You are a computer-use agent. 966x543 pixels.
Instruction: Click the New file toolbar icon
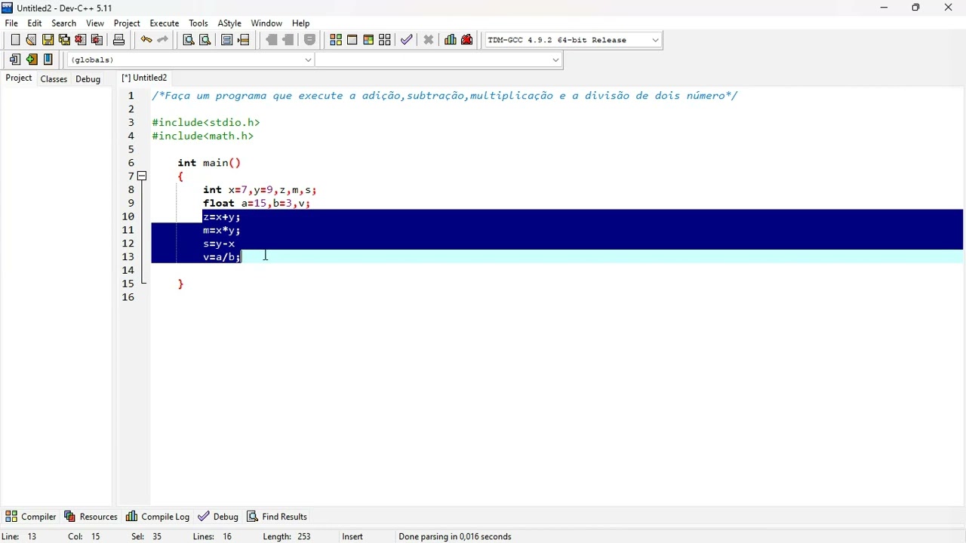click(15, 40)
